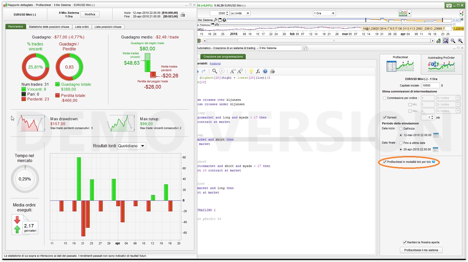The height and width of the screenshot is (262, 468).
Task: Open the Min commission unit dropdown
Action: click(x=448, y=104)
